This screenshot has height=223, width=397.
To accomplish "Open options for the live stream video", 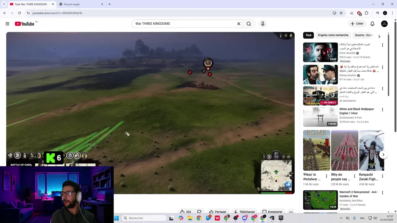I will point(382,89).
